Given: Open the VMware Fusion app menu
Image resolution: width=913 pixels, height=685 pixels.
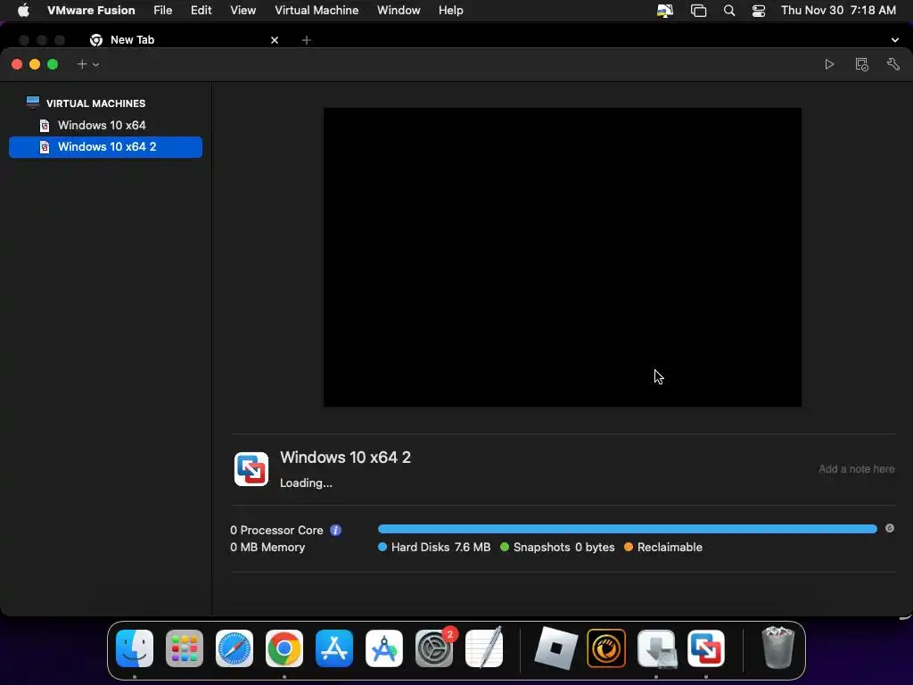Looking at the screenshot, I should pyautogui.click(x=91, y=10).
